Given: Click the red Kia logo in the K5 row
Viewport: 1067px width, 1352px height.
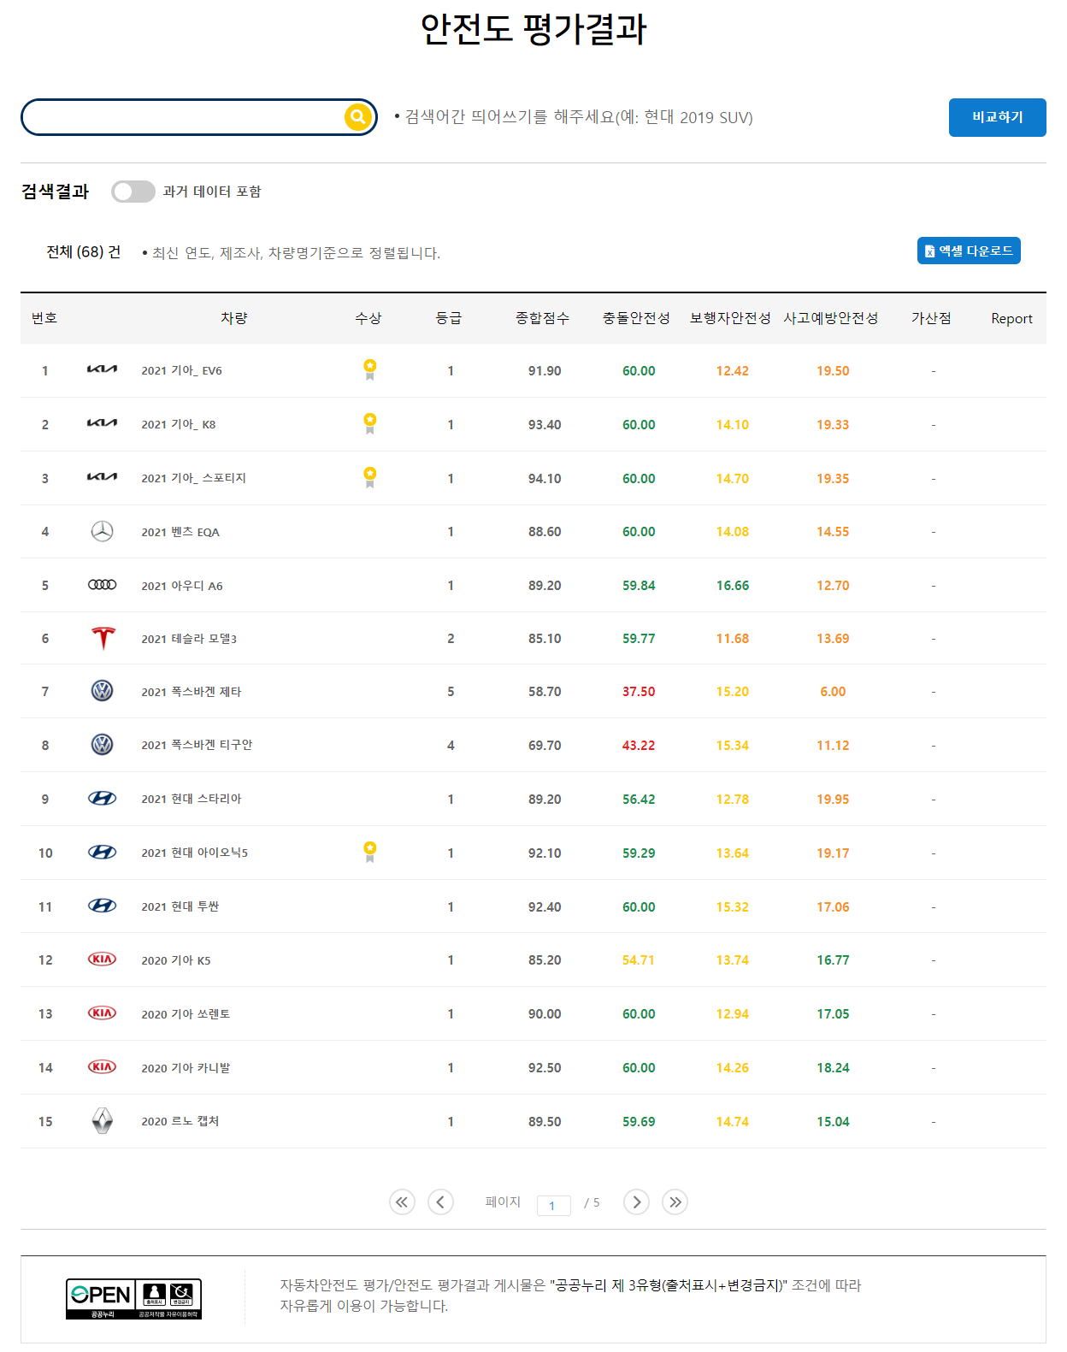Looking at the screenshot, I should tap(103, 959).
